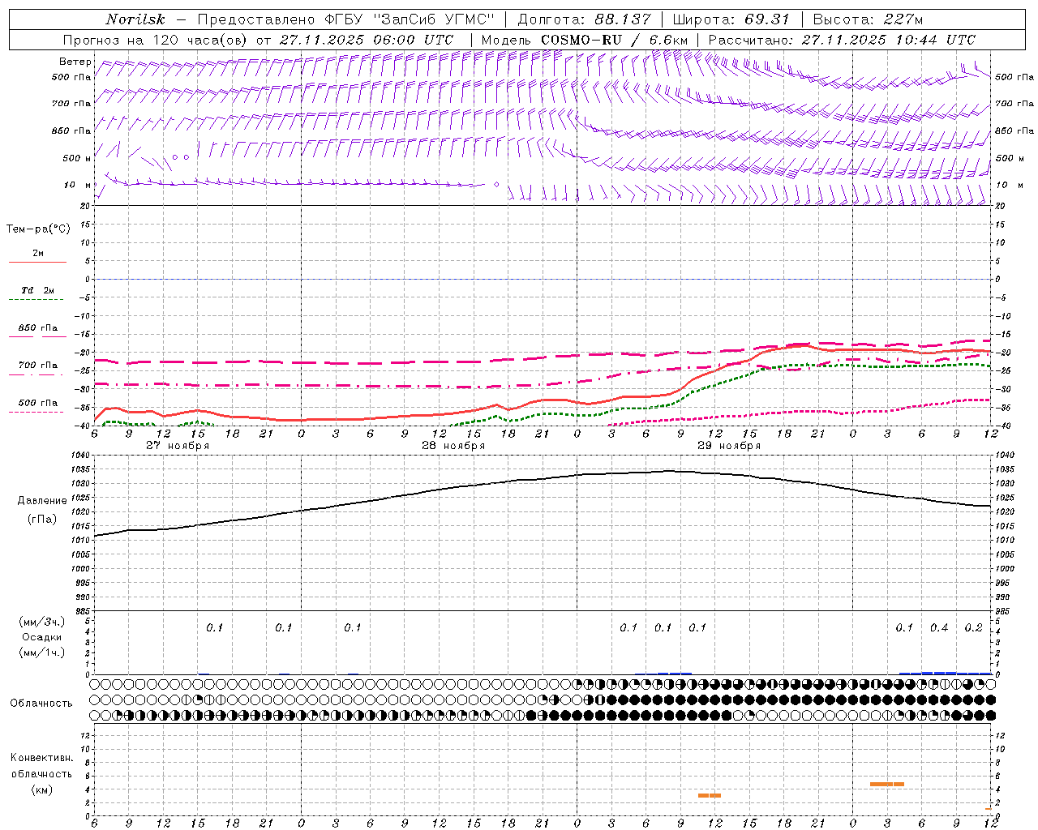Click the "0.4" precipitation value
The image size is (1038, 830).
pyautogui.click(x=939, y=628)
